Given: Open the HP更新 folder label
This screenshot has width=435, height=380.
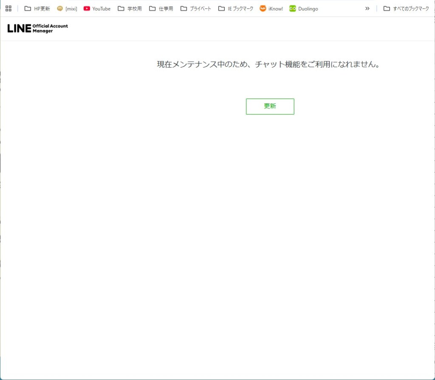Looking at the screenshot, I should pos(42,9).
